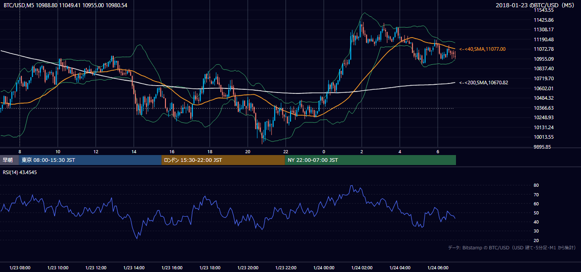
Task: Click price axis value 11072.78
Action: (x=544, y=49)
